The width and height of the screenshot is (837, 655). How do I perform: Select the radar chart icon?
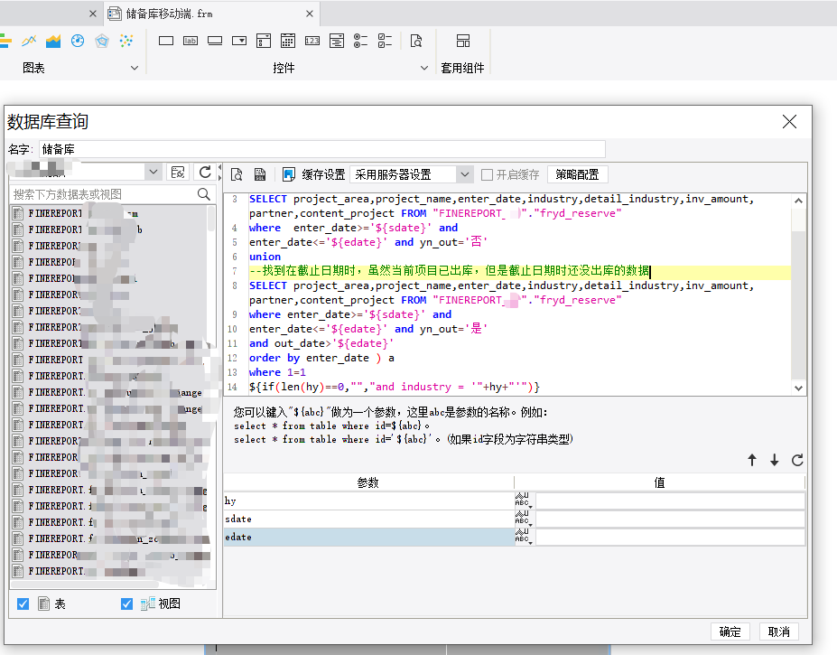click(102, 41)
